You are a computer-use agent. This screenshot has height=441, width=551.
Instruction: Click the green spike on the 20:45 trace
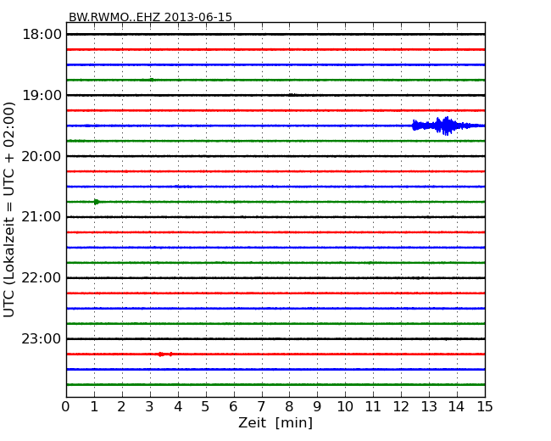point(97,202)
